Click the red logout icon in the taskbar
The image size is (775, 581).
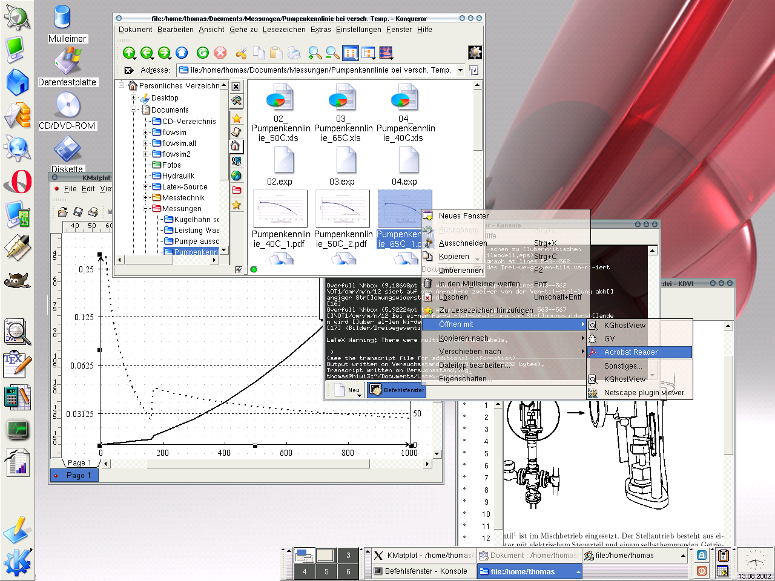coord(702,571)
